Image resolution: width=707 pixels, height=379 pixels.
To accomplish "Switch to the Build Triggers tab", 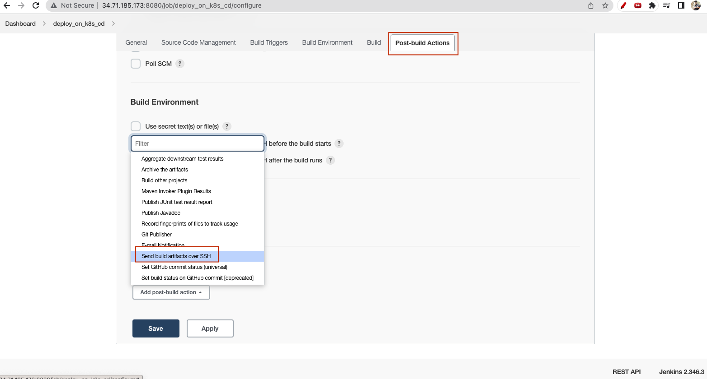I will coord(269,42).
